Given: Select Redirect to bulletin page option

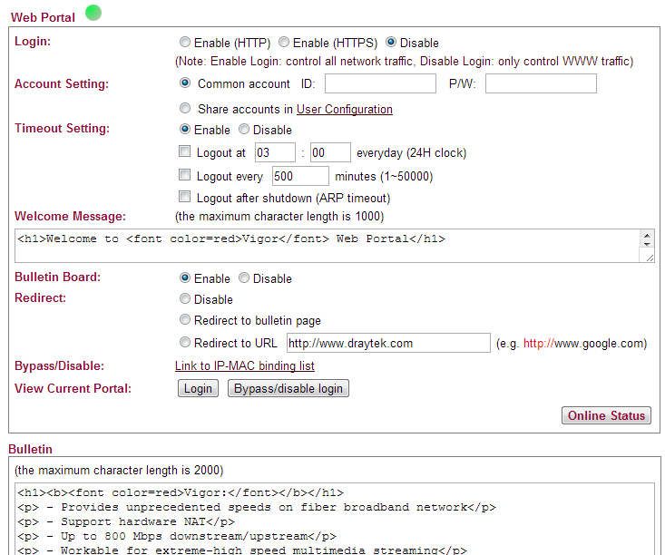Looking at the screenshot, I should pyautogui.click(x=185, y=319).
